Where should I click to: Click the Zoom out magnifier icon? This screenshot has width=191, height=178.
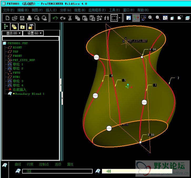coord(158,18)
